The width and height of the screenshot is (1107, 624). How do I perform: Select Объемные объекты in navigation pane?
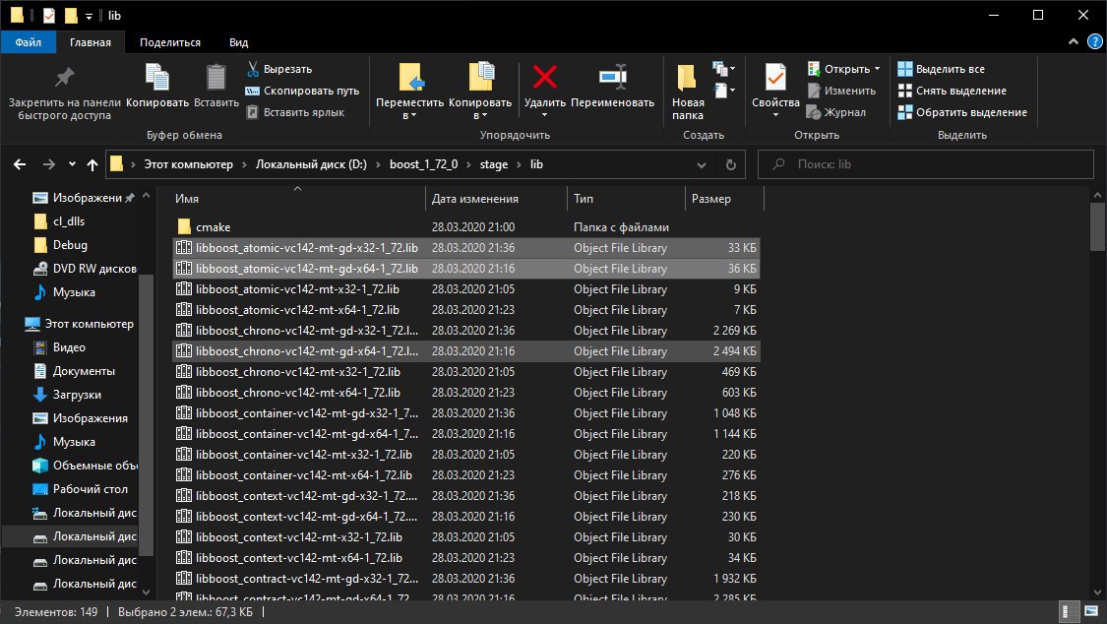pyautogui.click(x=85, y=466)
